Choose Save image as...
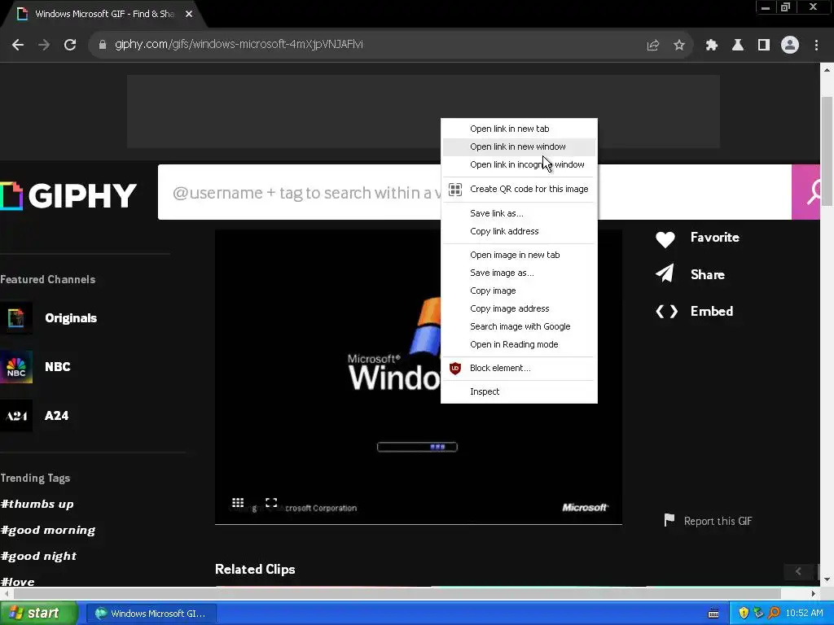The height and width of the screenshot is (625, 834). pyautogui.click(x=519, y=273)
